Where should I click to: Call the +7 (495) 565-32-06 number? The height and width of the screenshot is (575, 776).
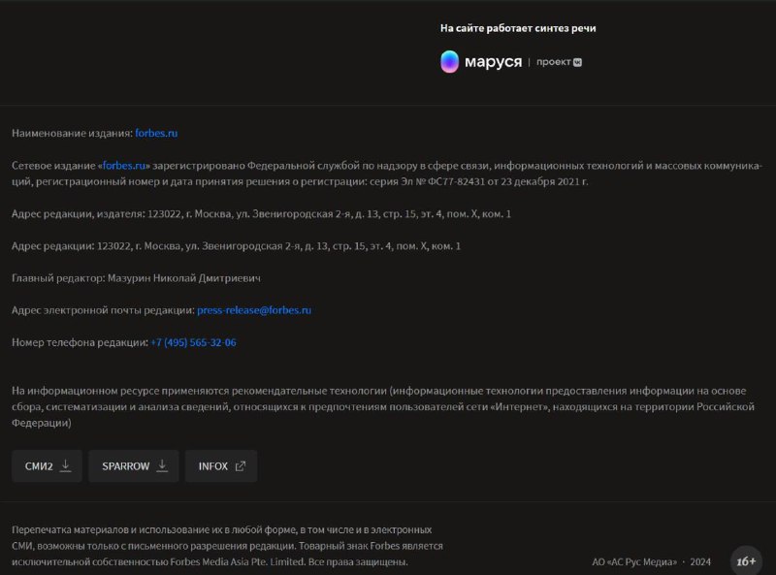pyautogui.click(x=193, y=342)
